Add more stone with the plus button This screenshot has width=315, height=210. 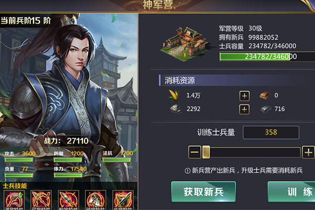pos(245,110)
